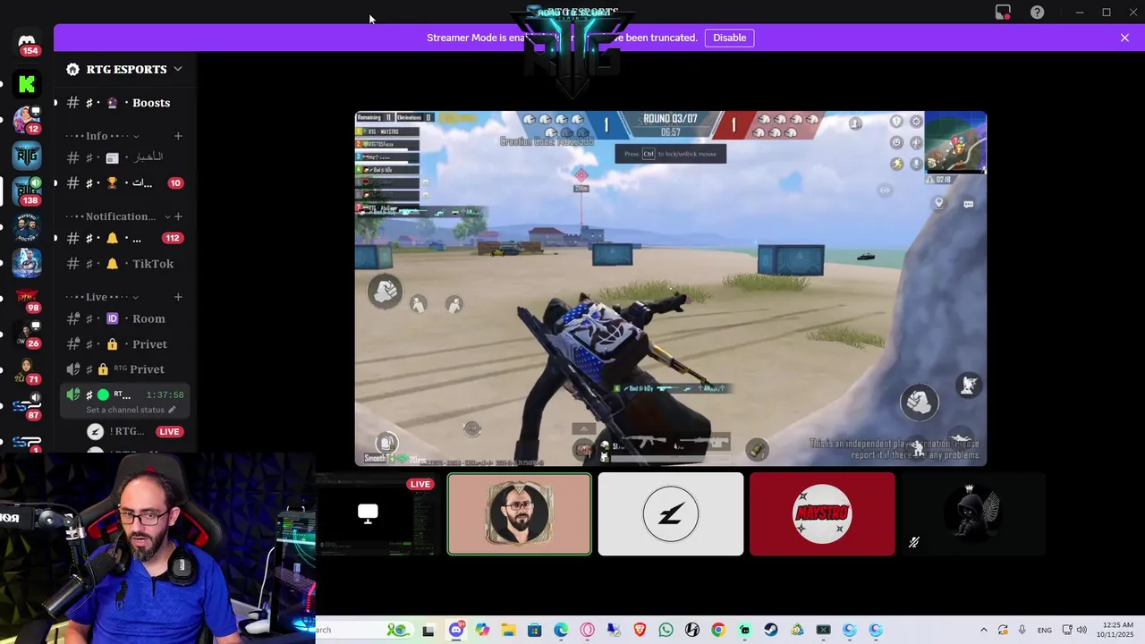
Task: Open Discord direct messages home icon
Action: coord(27,42)
